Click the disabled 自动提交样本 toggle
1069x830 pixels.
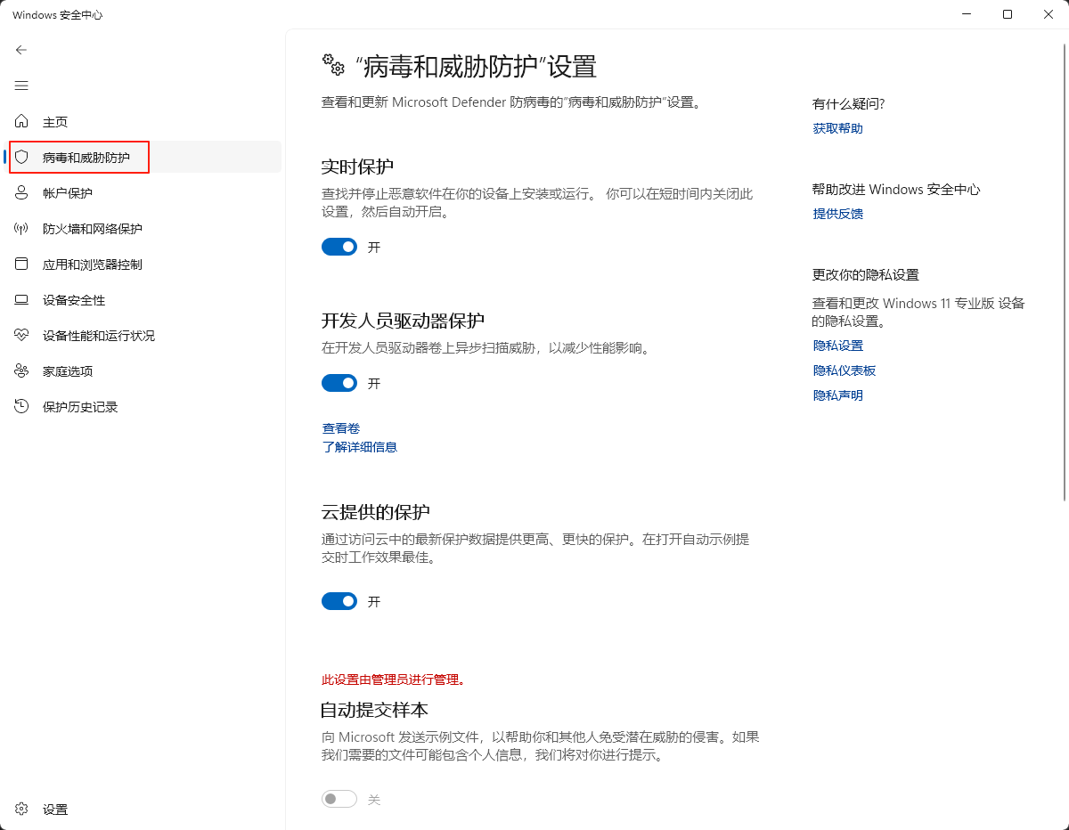click(339, 799)
